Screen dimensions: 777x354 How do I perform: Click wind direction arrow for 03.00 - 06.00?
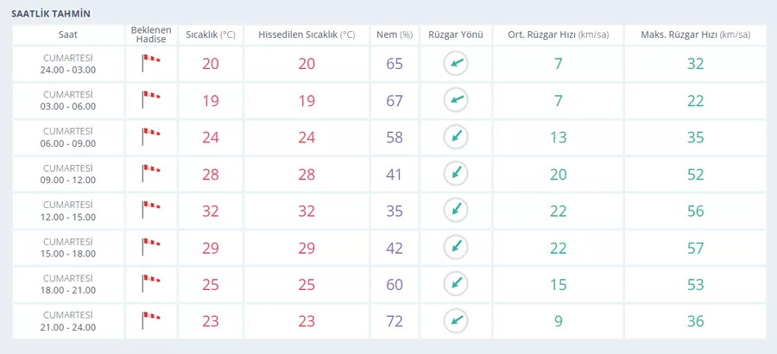455,101
